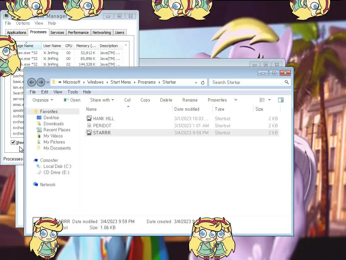
Task: Select the PERIDOT shortcut
Action: tap(182, 126)
